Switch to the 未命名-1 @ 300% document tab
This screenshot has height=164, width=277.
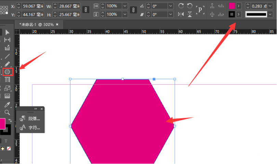point(36,25)
